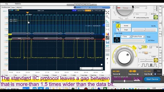
Task: Open the math operations calculator icon
Action: point(107,38)
